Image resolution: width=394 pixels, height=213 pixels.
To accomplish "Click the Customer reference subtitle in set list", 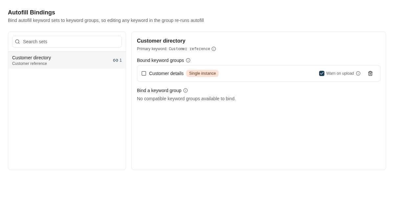I will coord(30,64).
